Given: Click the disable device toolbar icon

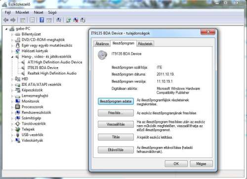Looking at the screenshot, I should pyautogui.click(x=82, y=20).
